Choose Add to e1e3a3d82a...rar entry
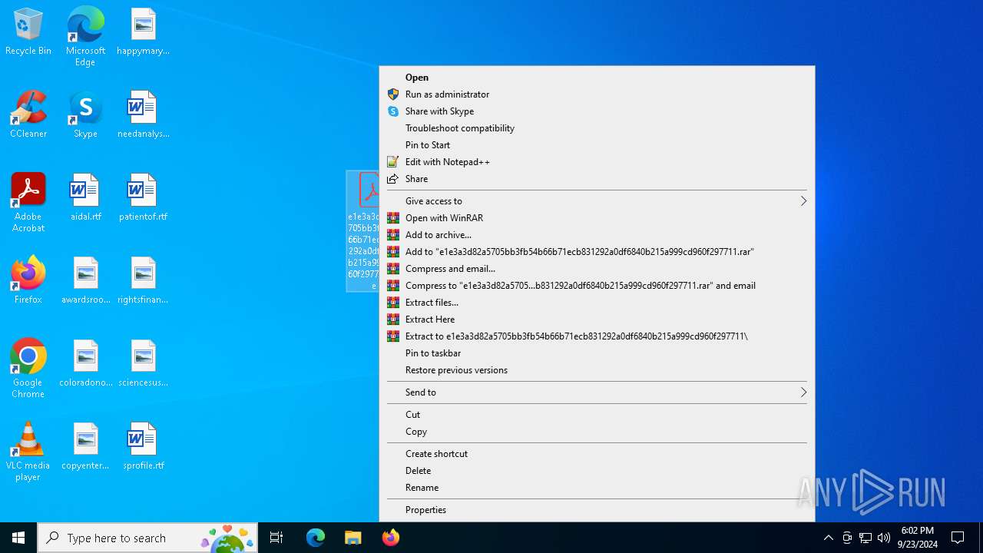983x553 pixels. (x=597, y=252)
